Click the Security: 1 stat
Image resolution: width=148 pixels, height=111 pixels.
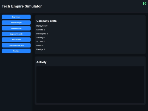[x=41, y=38]
